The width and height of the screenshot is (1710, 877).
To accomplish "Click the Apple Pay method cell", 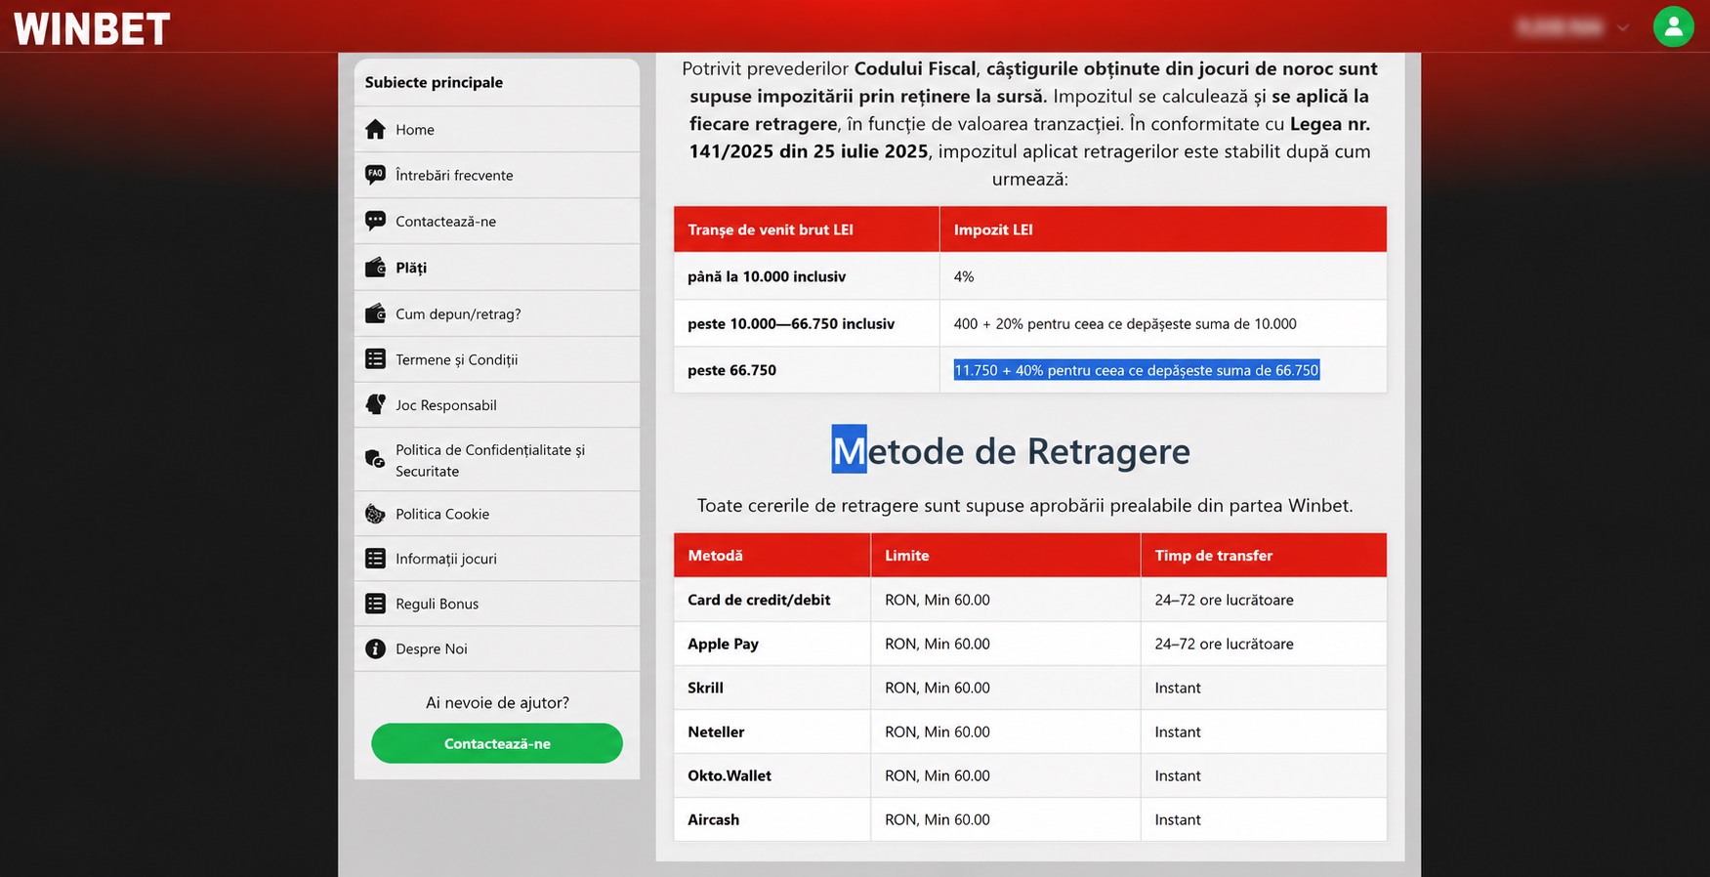I will coord(772,644).
